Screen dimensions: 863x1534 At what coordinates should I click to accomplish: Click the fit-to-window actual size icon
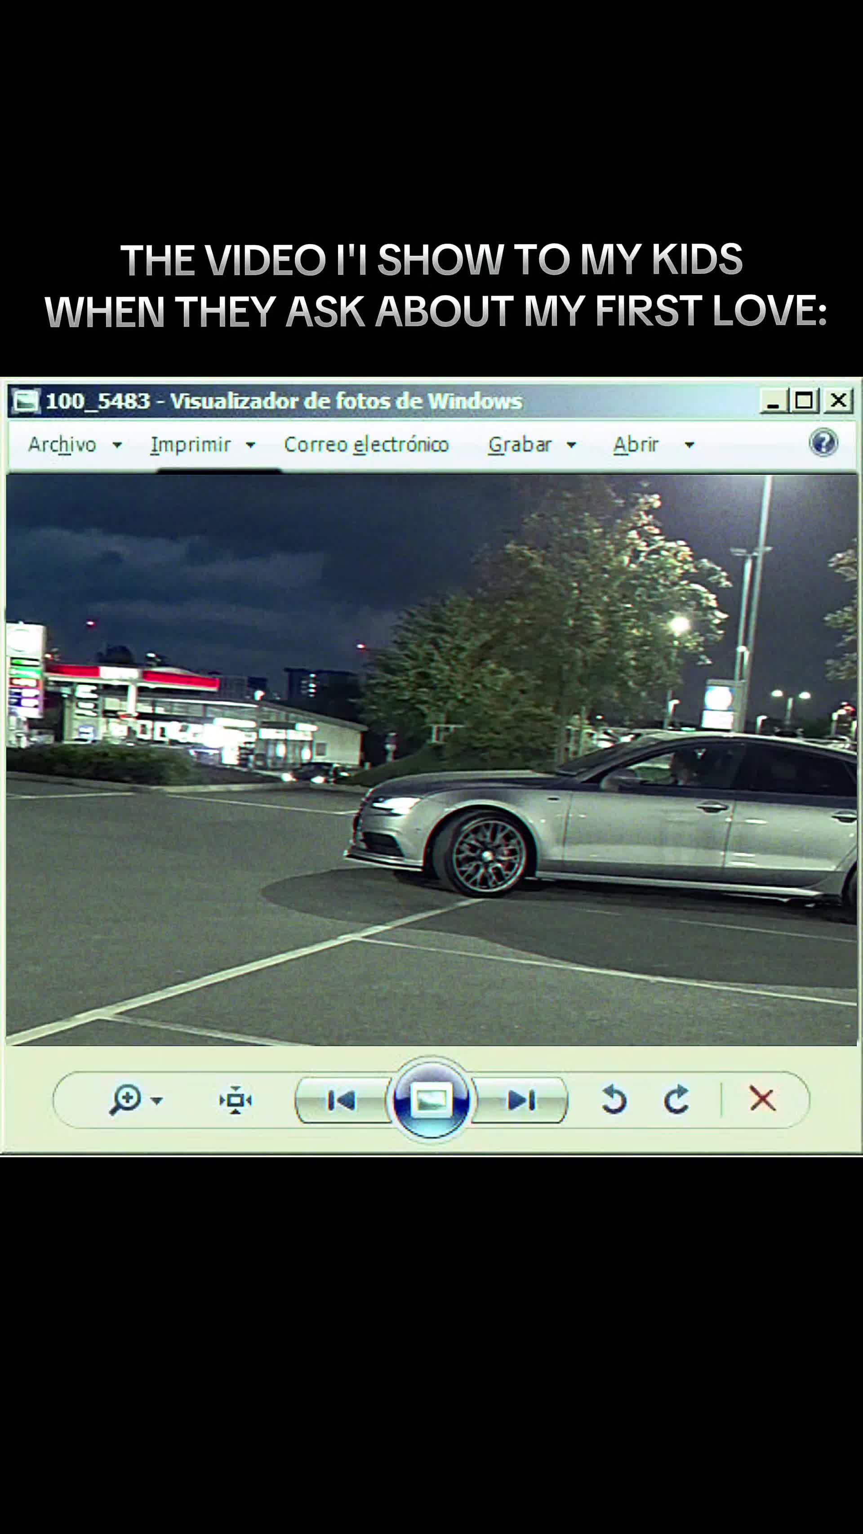click(x=236, y=1100)
